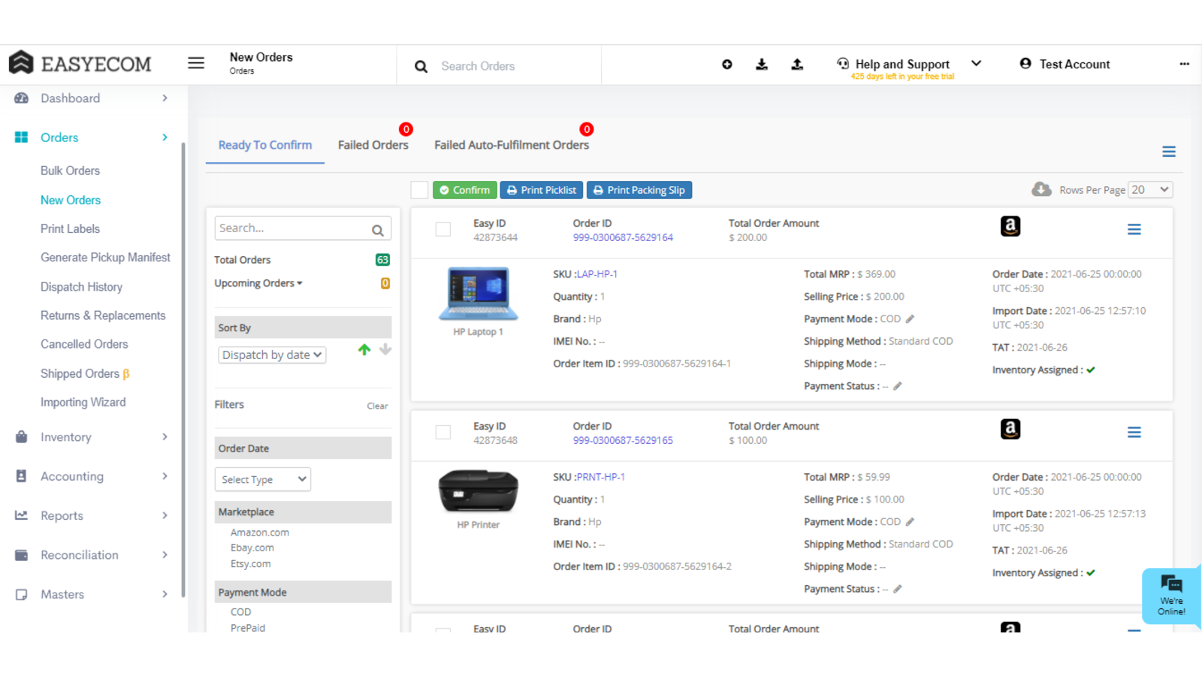The image size is (1202, 676).
Task: Click the cloud download icon near Rows Per Page
Action: tap(1041, 189)
